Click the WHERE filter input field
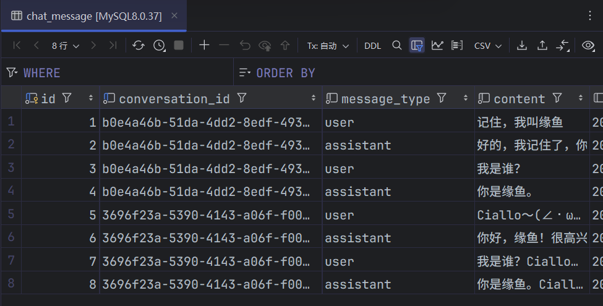 tap(124, 73)
